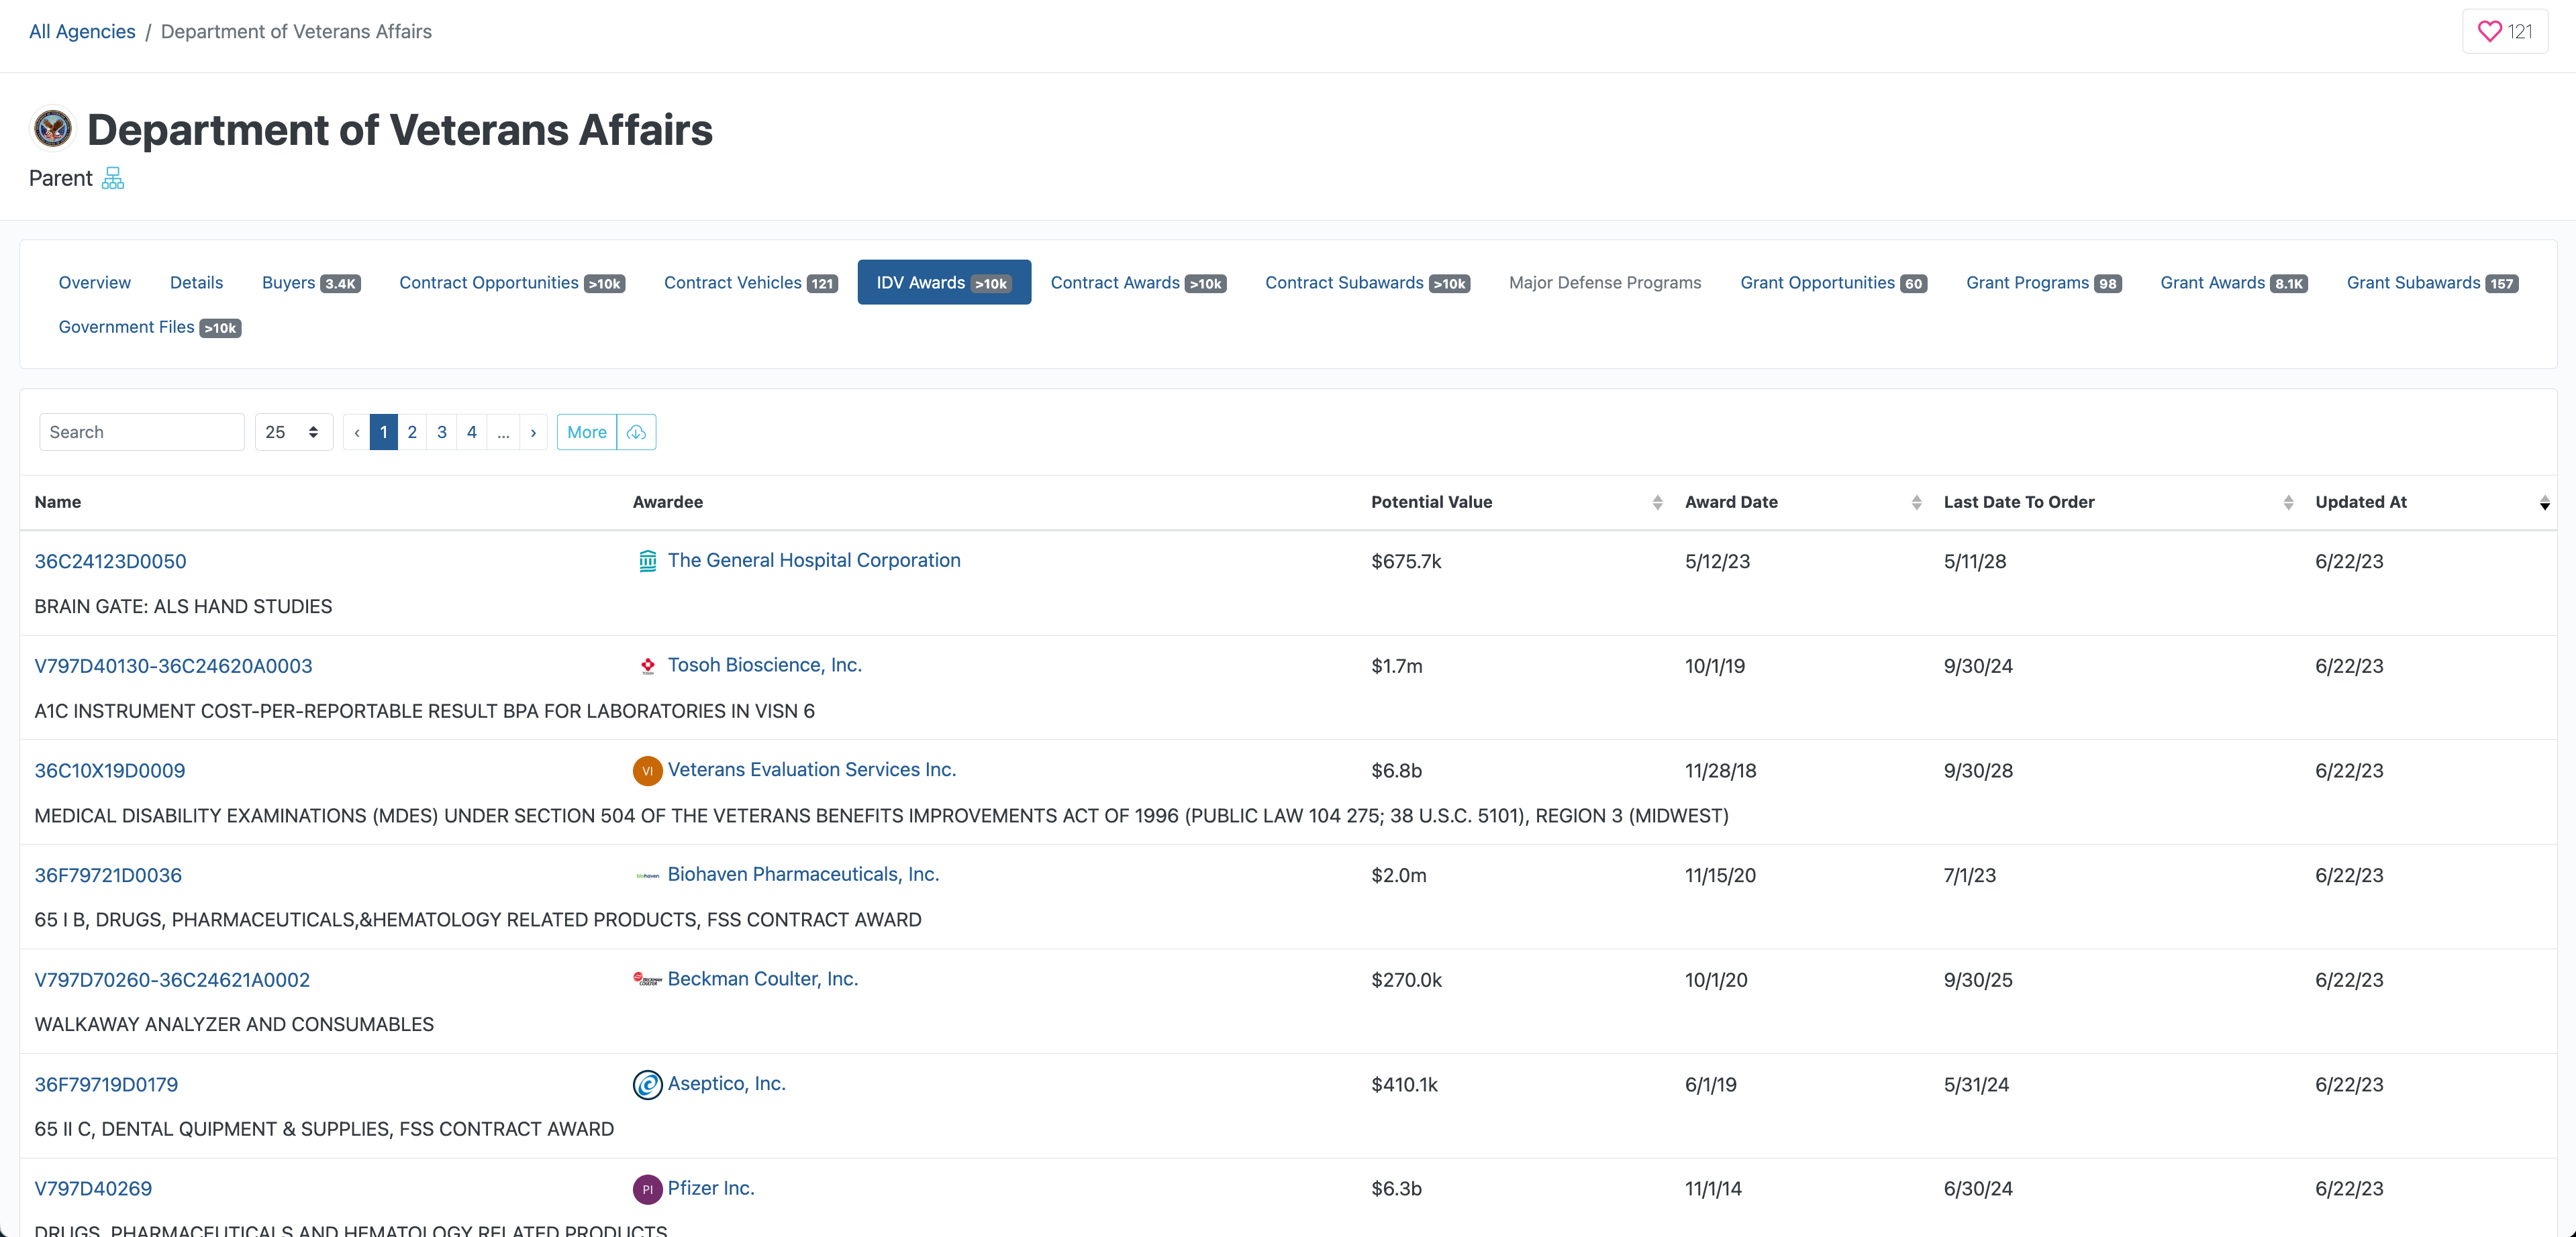The width and height of the screenshot is (2576, 1237).
Task: Click the Veterans Affairs seal logo
Action: point(53,129)
